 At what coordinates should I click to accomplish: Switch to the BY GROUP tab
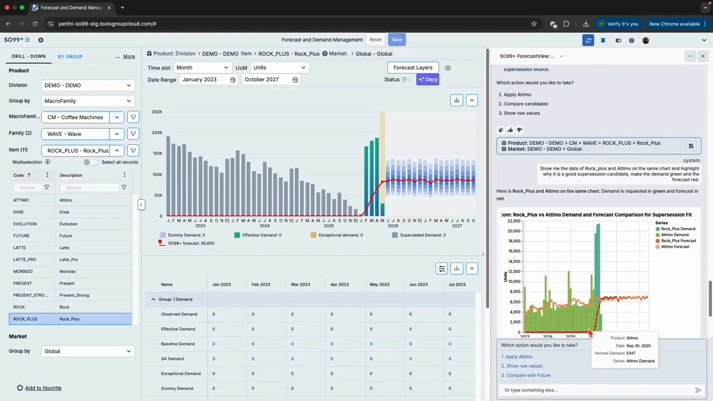pos(70,56)
